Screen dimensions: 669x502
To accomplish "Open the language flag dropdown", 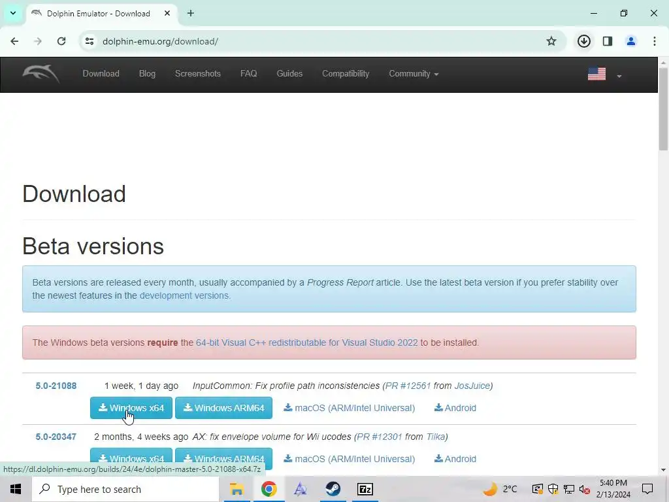I will [x=604, y=75].
